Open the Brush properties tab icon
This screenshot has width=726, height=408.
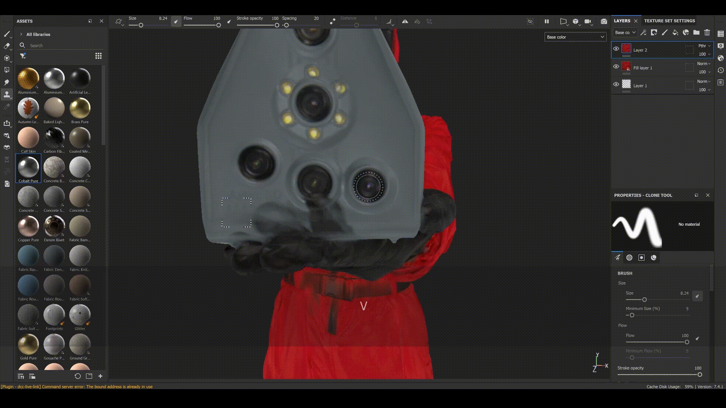(617, 258)
